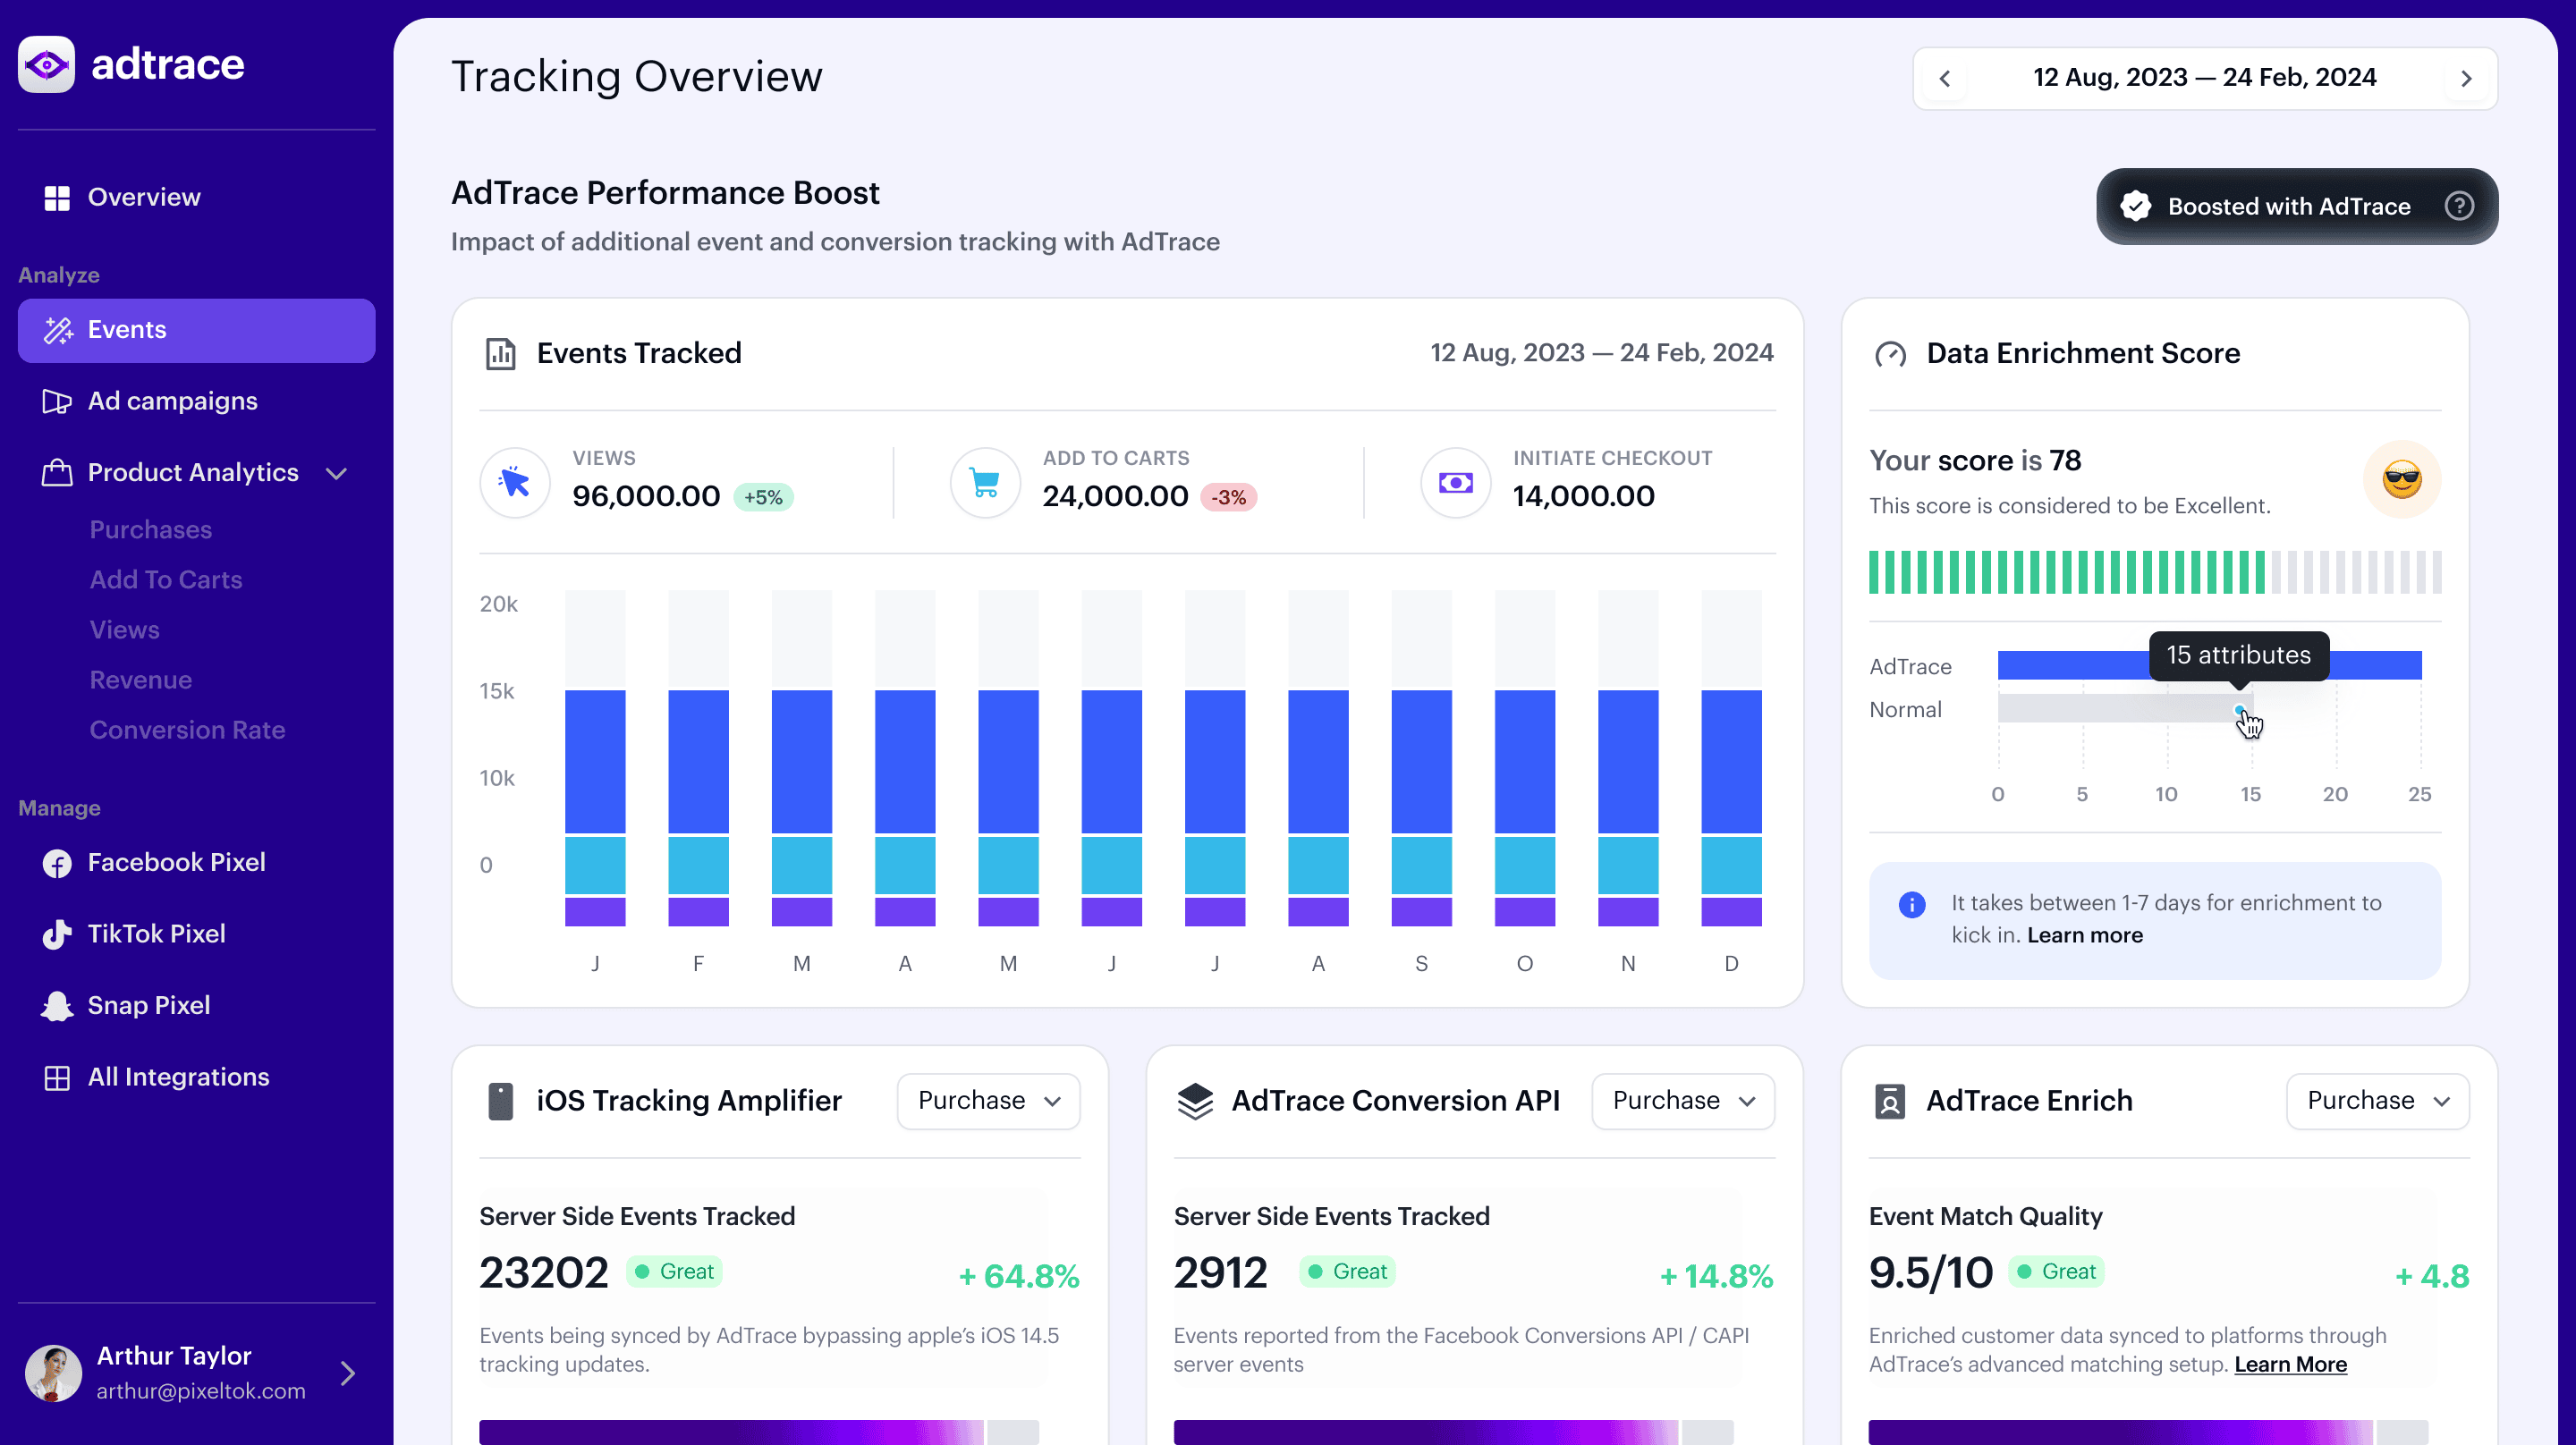Select Events in the sidebar

pyautogui.click(x=197, y=330)
